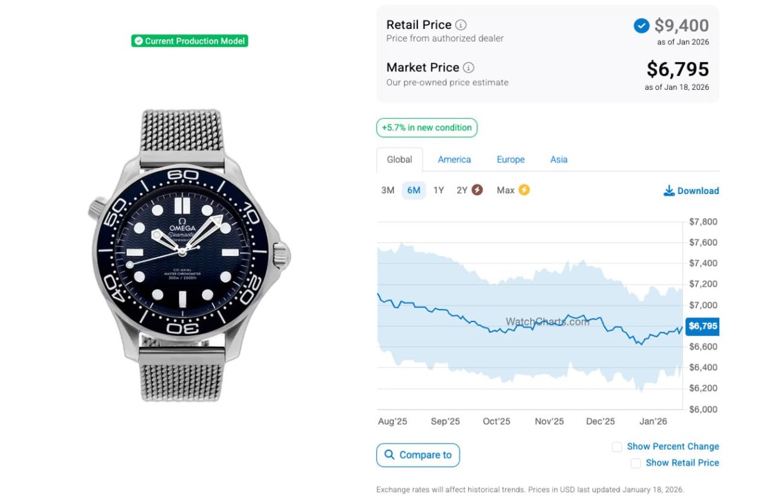Click the Compare magnifier icon
The width and height of the screenshot is (759, 501).
(388, 455)
